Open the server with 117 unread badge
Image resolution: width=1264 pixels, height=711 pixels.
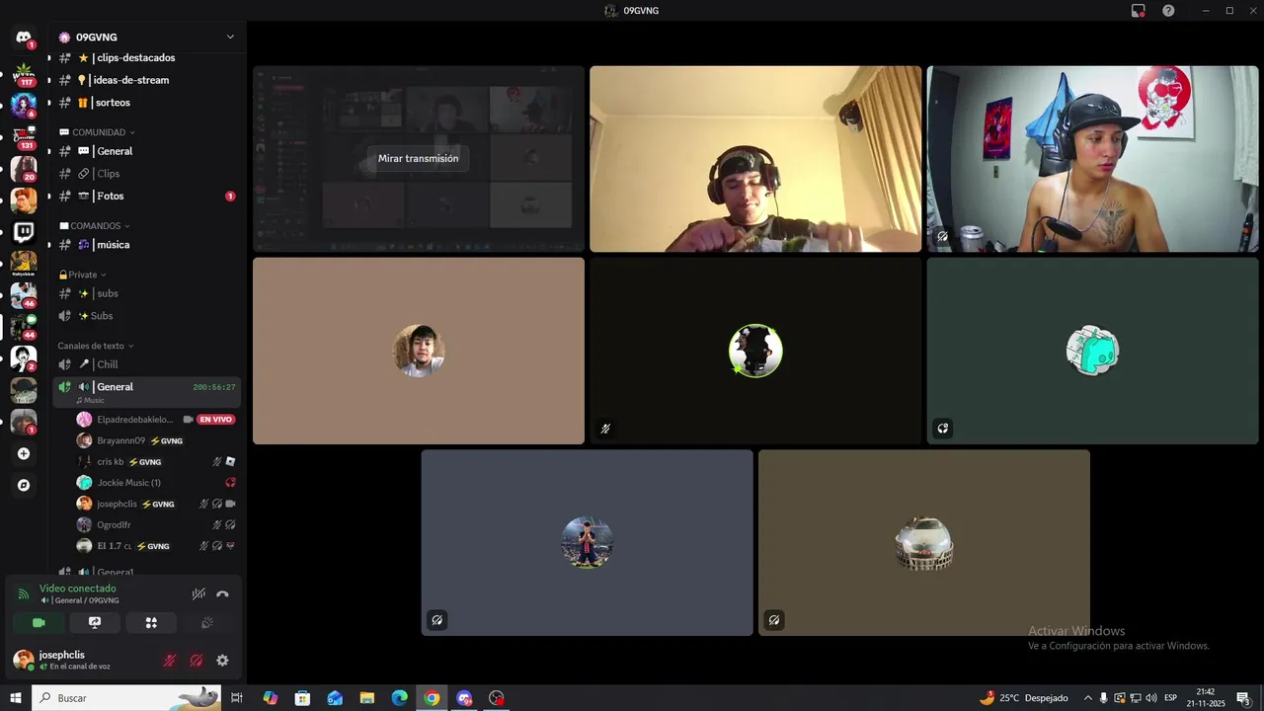pos(24,74)
